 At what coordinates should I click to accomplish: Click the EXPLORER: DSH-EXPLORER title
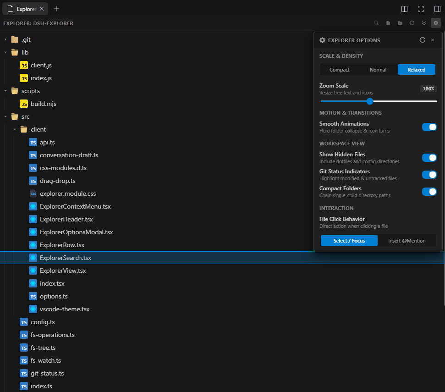[x=38, y=23]
